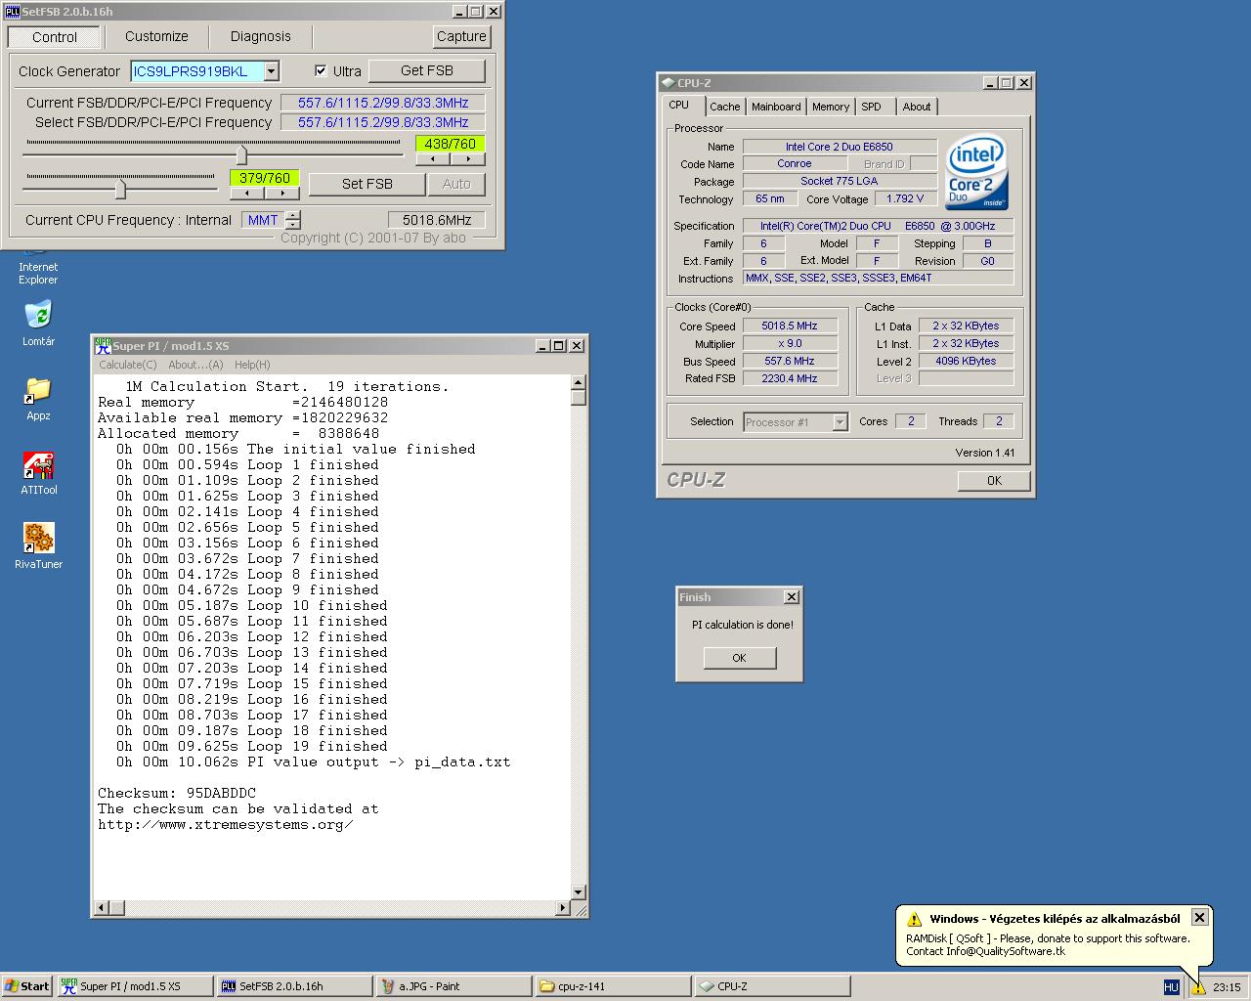Click the Checksum: 95DABDDC line
Screen dimensions: 1251x1001
(x=177, y=793)
